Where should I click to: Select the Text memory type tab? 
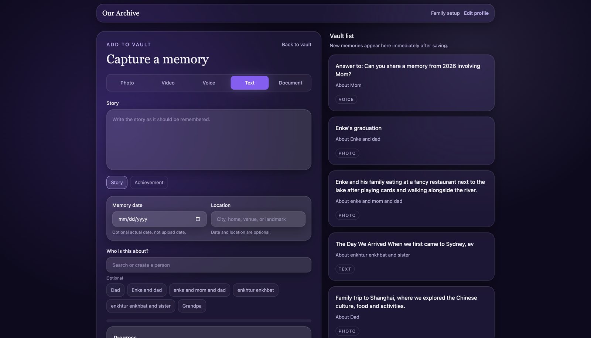[x=250, y=83]
